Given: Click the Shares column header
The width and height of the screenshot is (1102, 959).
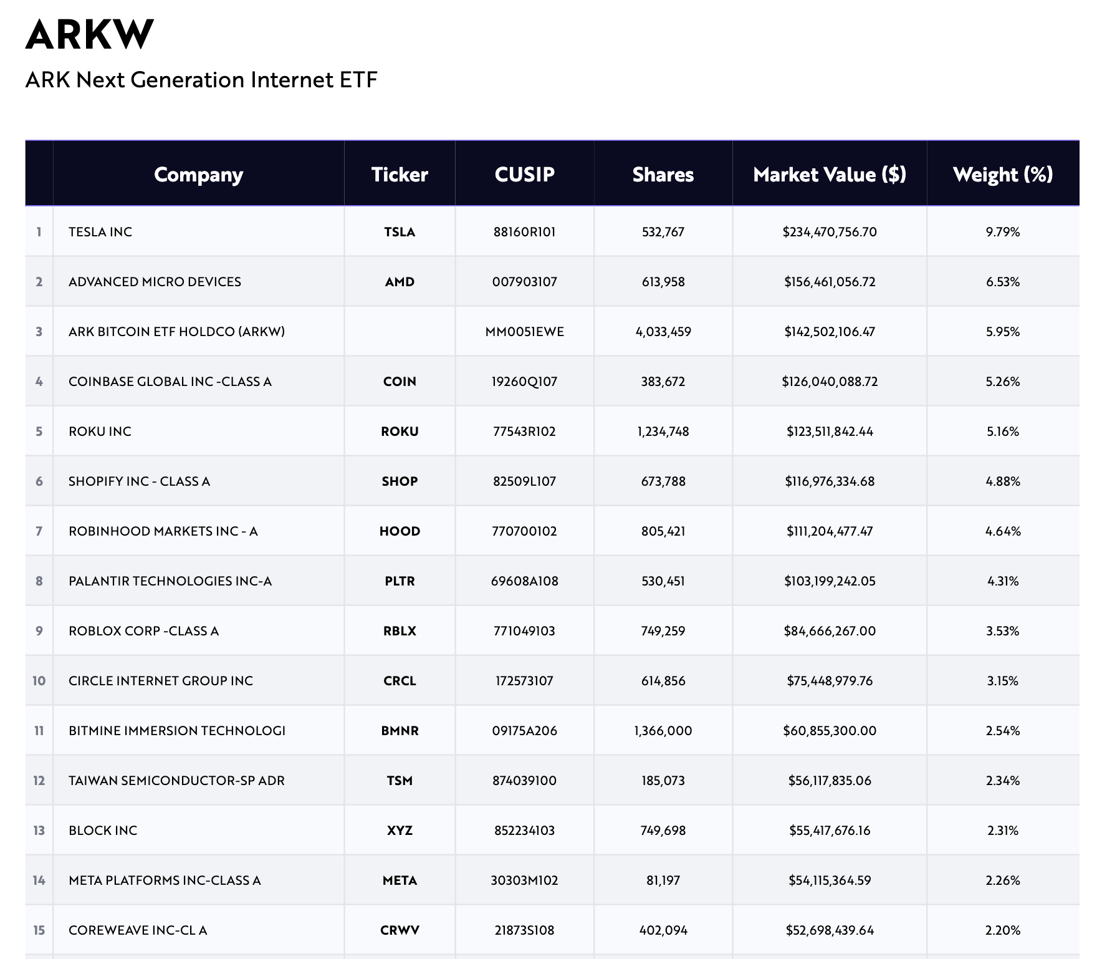Looking at the screenshot, I should pyautogui.click(x=663, y=175).
